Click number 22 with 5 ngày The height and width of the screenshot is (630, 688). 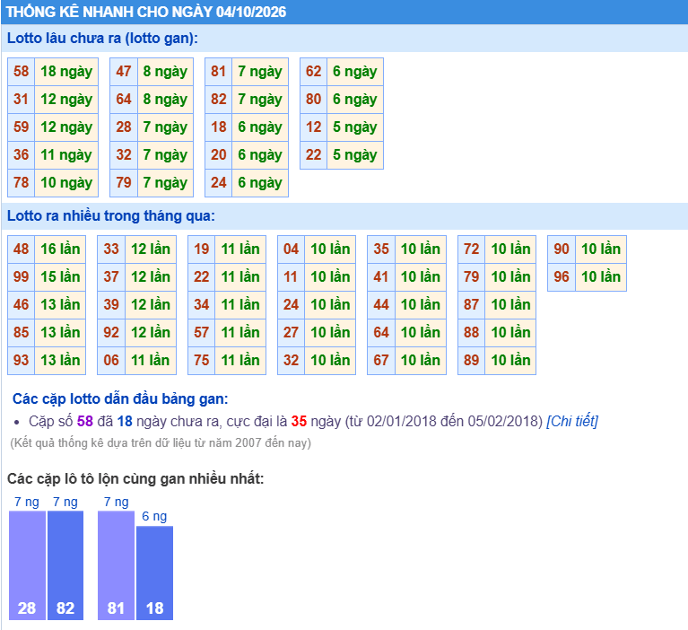[314, 154]
